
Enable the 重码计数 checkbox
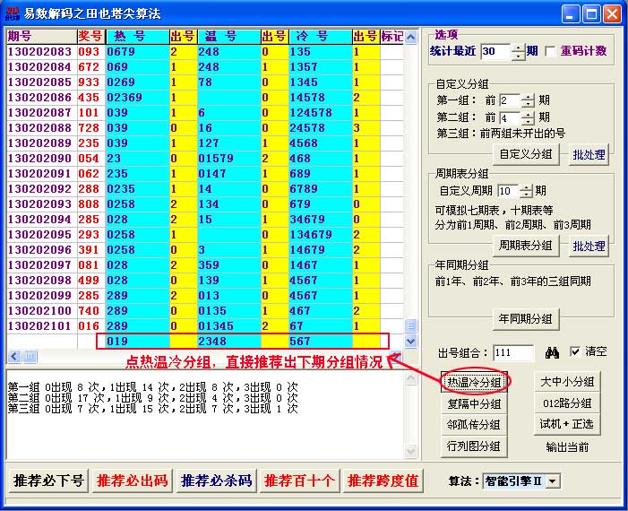[551, 51]
